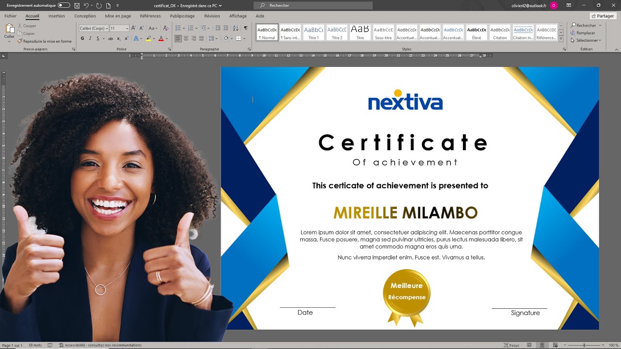Toggle bold (G) formatting

[82, 38]
